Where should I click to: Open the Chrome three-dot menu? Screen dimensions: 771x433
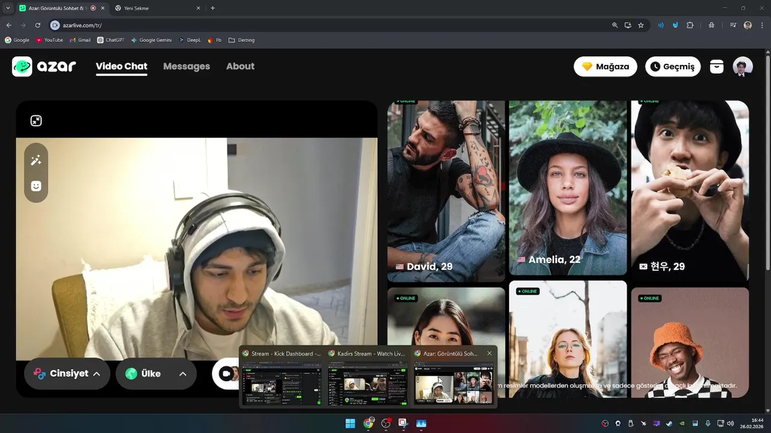click(x=761, y=25)
